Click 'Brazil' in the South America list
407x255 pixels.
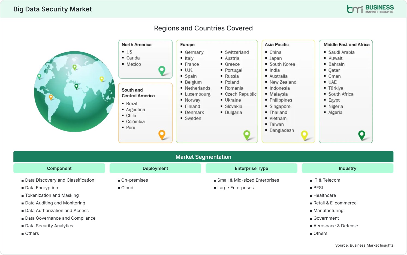pyautogui.click(x=132, y=104)
